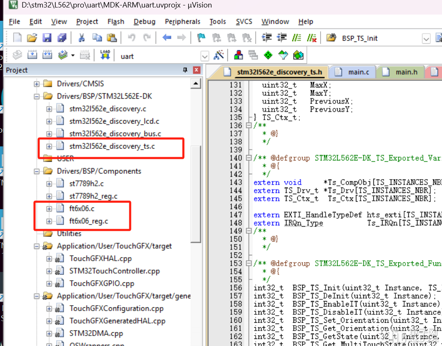
Task: Uncomment selection with red-x slashes icon
Action: pyautogui.click(x=312, y=38)
